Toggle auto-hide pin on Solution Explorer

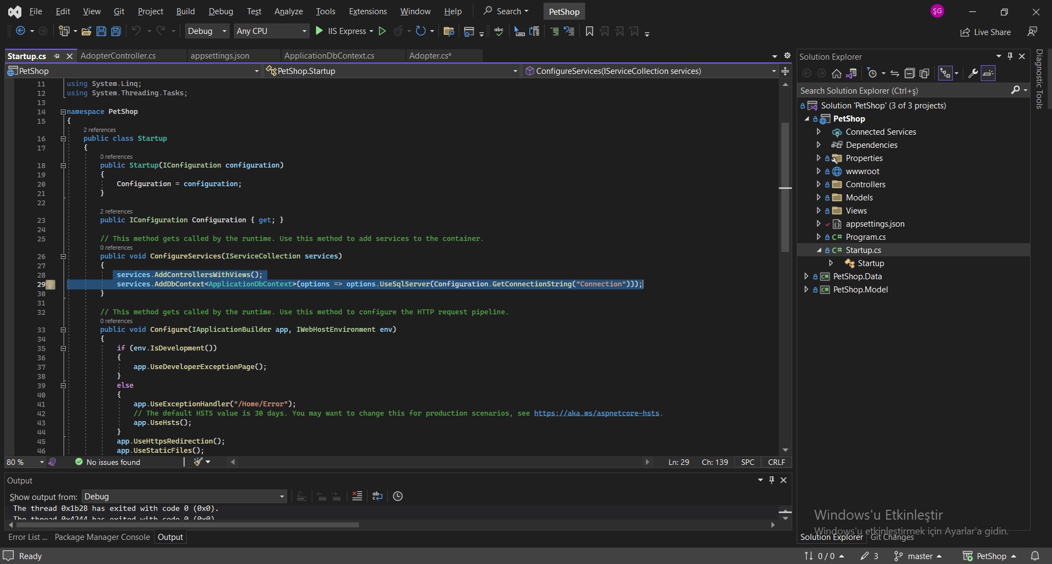(x=1010, y=56)
